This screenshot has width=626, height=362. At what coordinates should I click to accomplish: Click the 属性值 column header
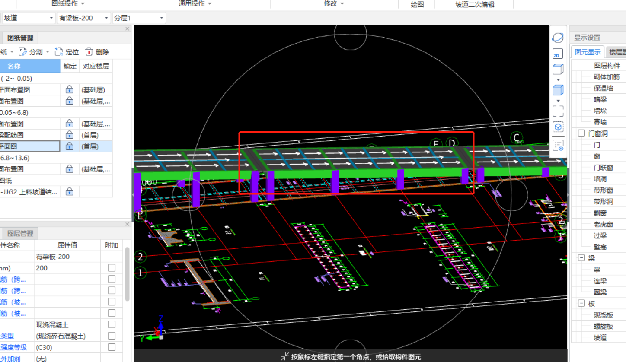tap(67, 245)
